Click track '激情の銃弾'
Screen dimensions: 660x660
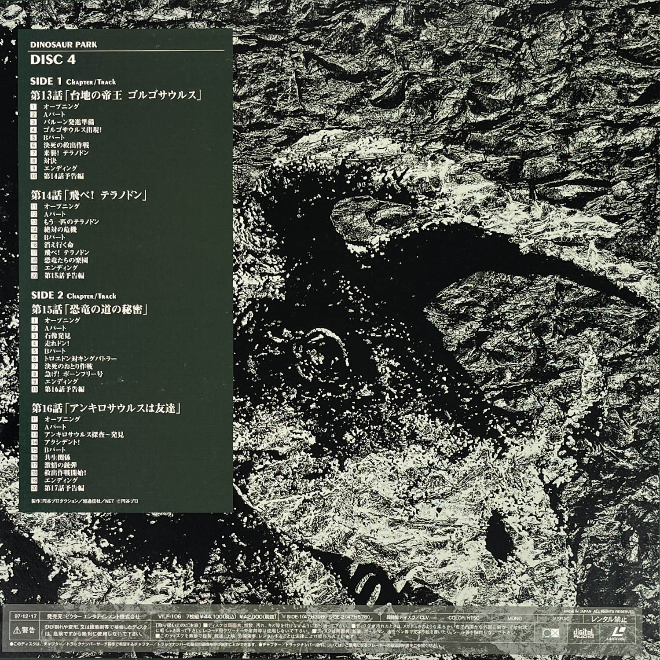61,465
